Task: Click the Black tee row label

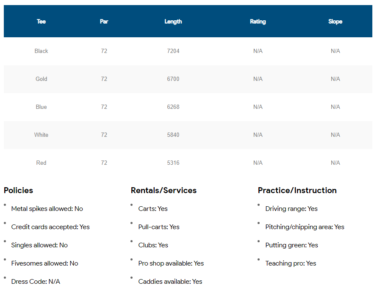Action: tap(41, 51)
